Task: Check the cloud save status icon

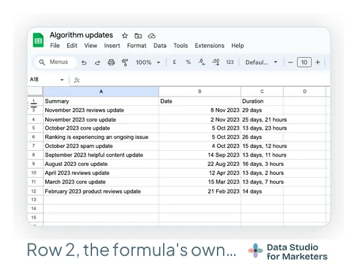Action: pos(152,36)
